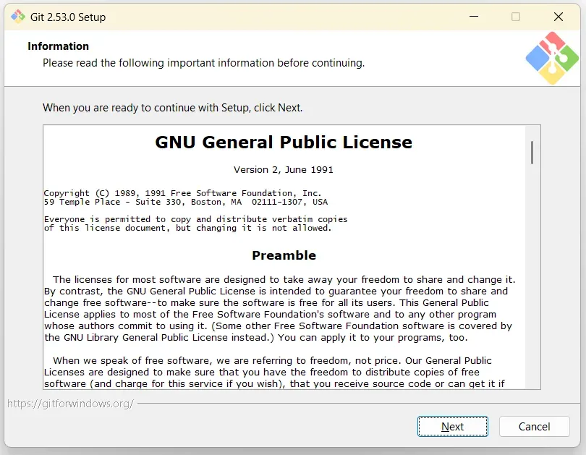Open the gitforwindows.org link

coord(70,404)
